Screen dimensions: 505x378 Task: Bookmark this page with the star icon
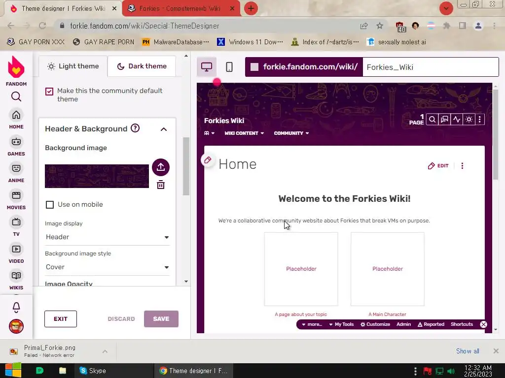[x=380, y=26]
